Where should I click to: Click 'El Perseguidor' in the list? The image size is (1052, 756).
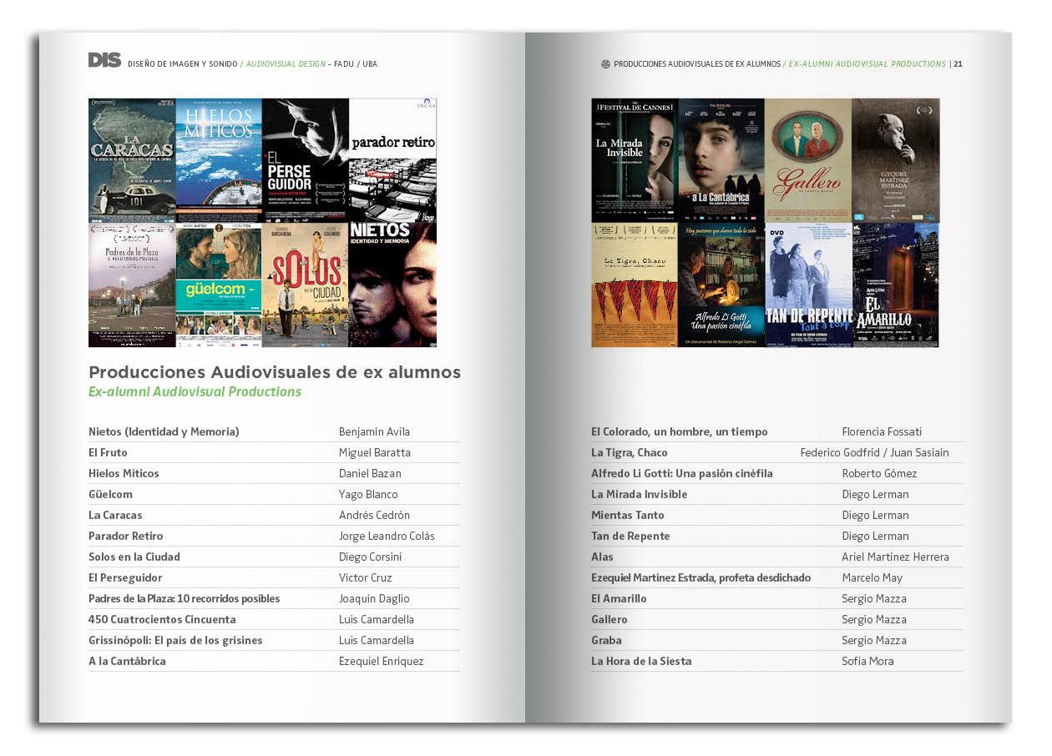[125, 577]
